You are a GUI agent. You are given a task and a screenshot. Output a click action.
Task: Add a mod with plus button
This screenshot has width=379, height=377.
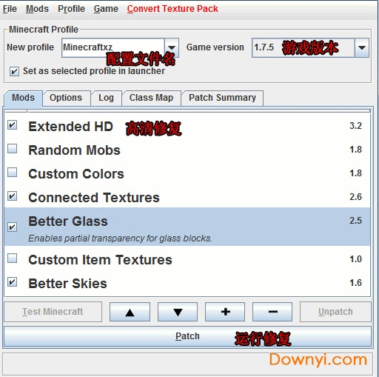click(225, 312)
